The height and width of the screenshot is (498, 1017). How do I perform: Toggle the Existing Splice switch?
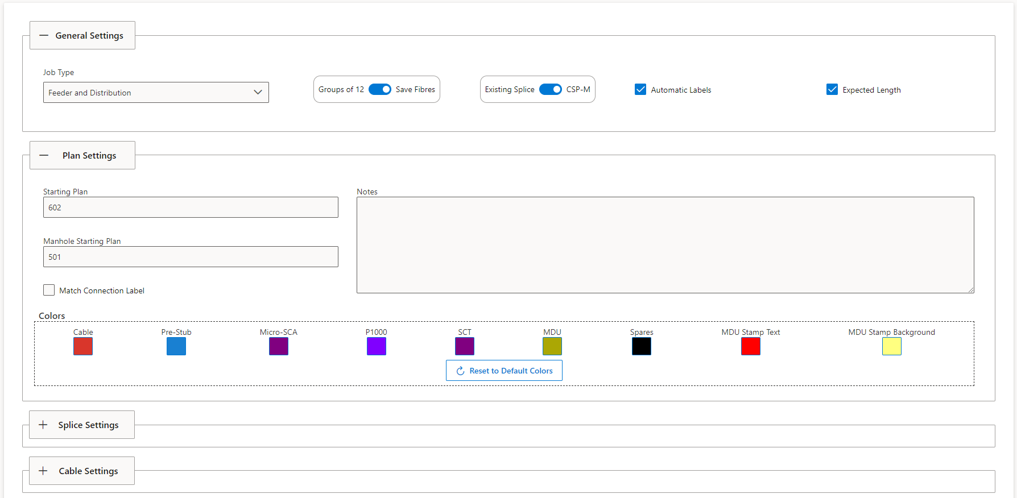(550, 89)
